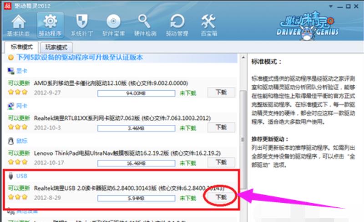Image resolution: width=364 pixels, height=222 pixels.
Task: Download the Realtek RTL81XX network driver
Action: click(x=221, y=127)
